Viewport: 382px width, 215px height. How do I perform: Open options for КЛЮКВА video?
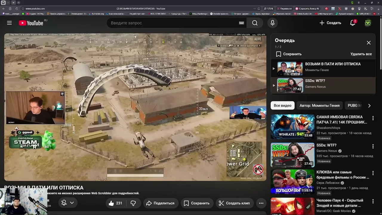373,173
